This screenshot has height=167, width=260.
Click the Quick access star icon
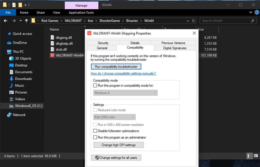(9, 34)
